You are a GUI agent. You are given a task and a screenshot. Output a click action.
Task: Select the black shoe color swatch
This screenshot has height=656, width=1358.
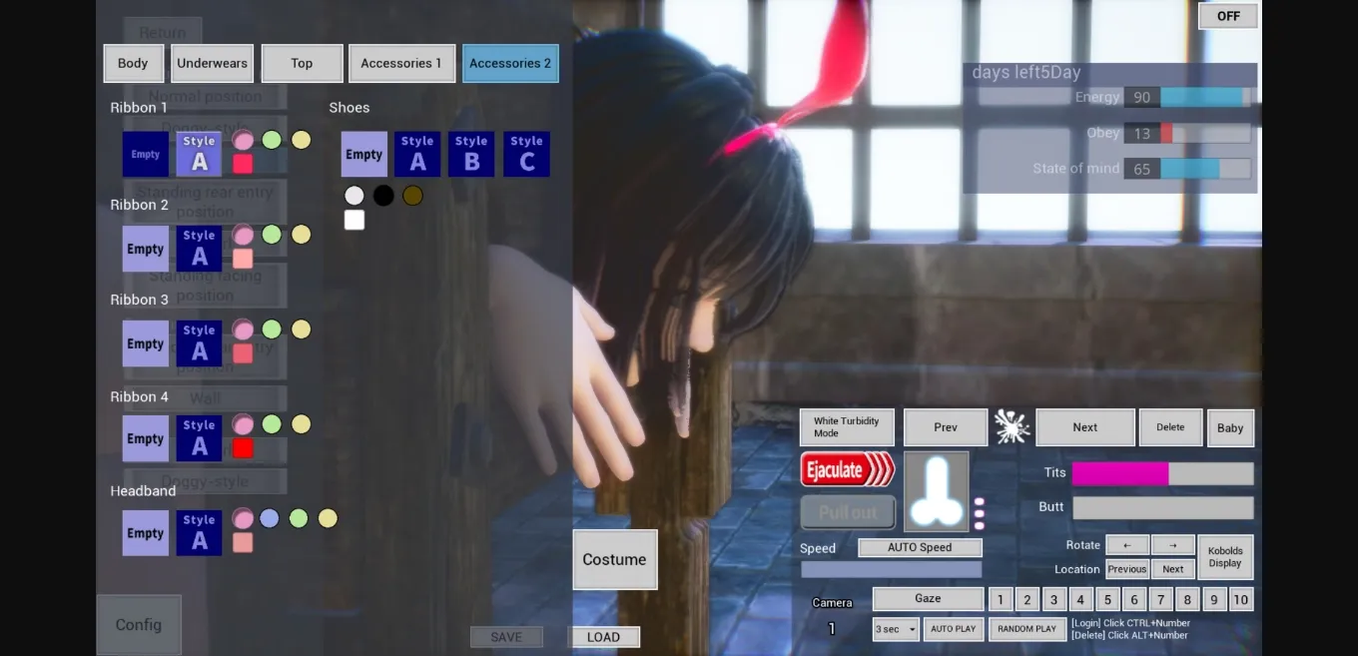click(383, 195)
